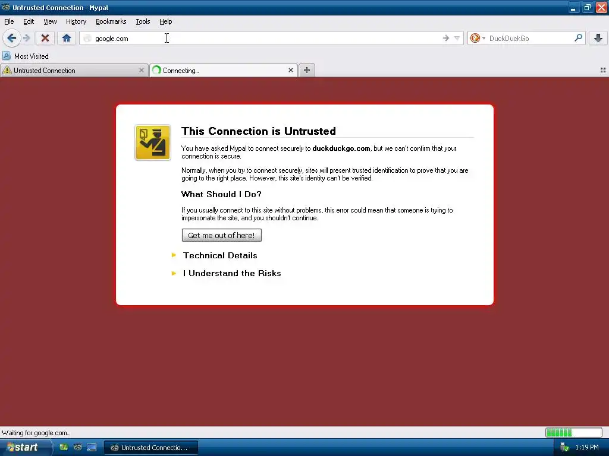Click the Go arrow in address bar

[x=446, y=38]
